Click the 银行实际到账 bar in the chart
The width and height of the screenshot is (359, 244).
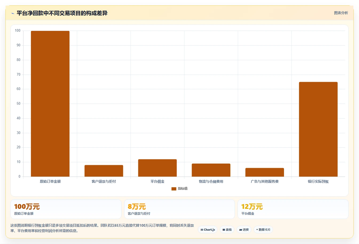click(318, 129)
